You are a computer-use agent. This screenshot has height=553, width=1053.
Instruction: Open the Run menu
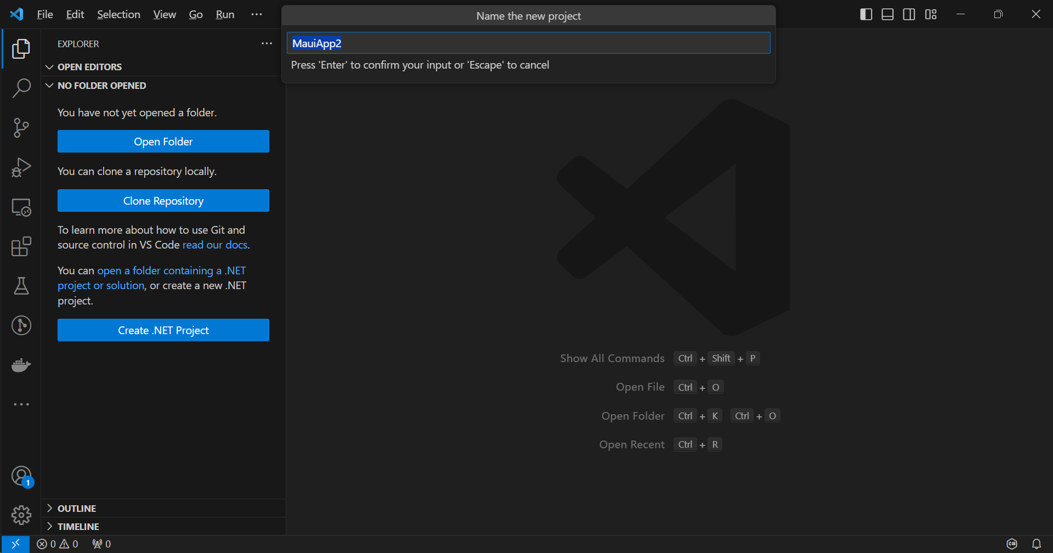tap(225, 14)
